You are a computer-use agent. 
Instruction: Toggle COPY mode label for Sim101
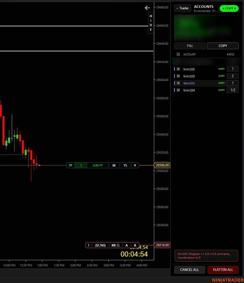(222, 83)
